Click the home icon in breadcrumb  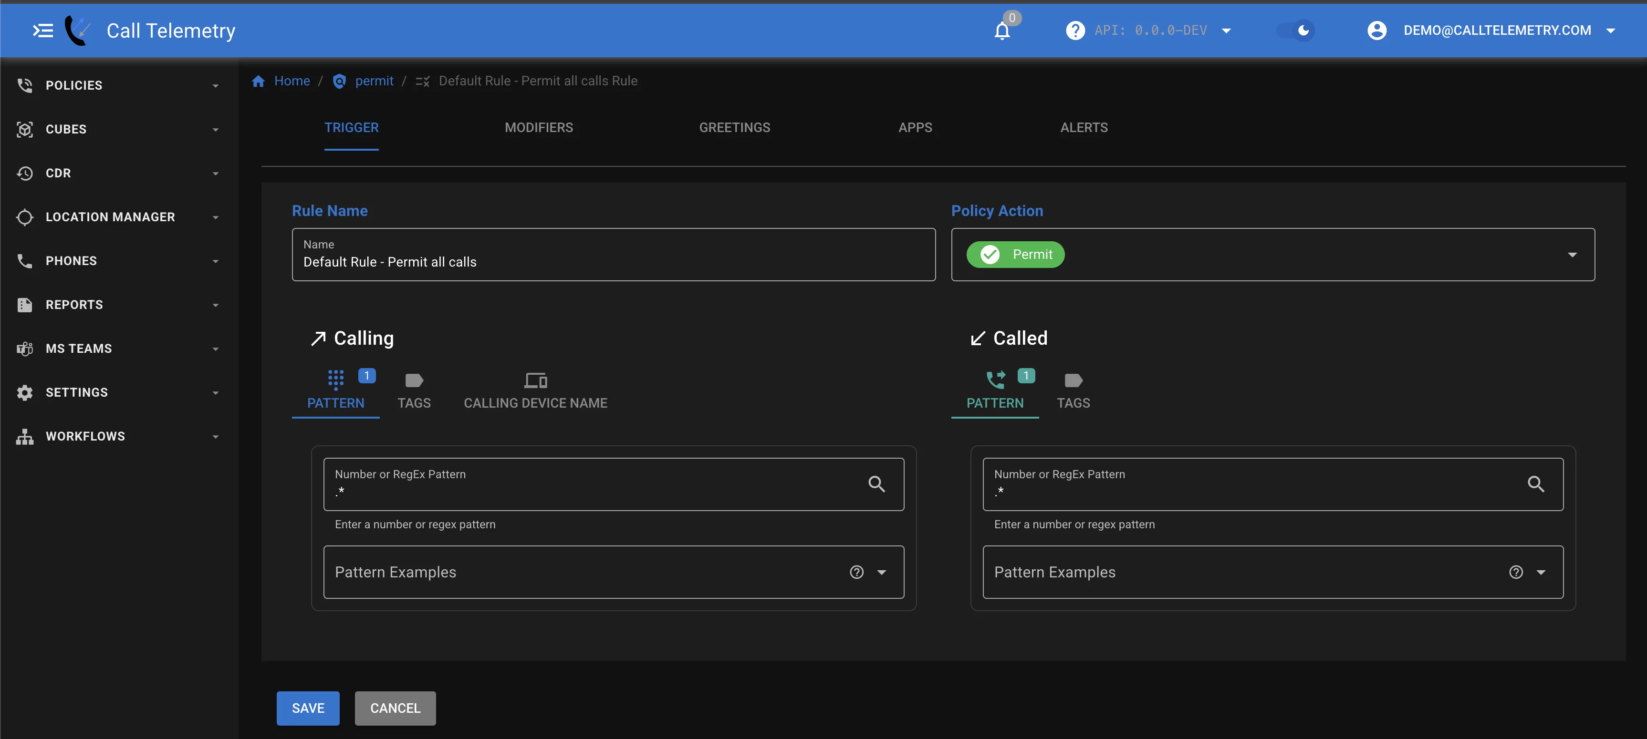258,81
